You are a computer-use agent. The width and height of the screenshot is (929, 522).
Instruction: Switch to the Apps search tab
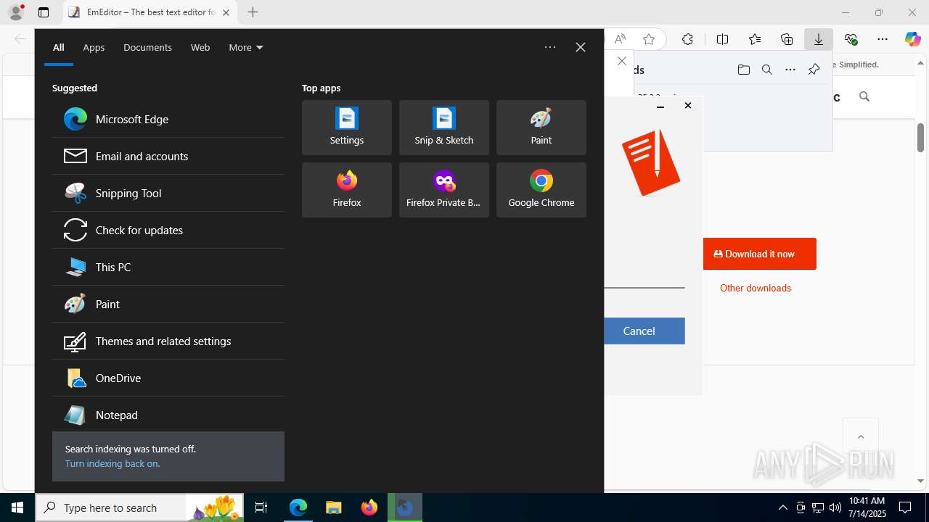[94, 47]
